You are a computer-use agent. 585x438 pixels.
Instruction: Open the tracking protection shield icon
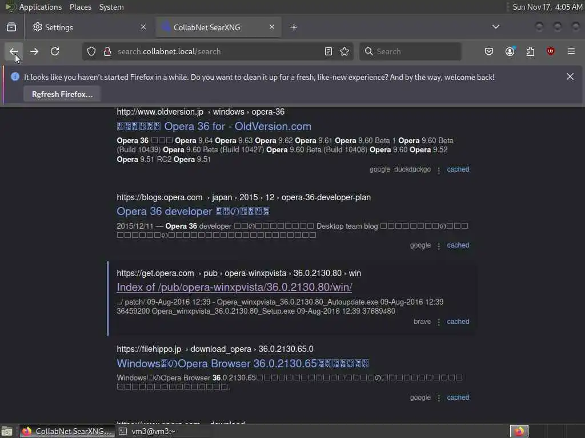pyautogui.click(x=91, y=51)
